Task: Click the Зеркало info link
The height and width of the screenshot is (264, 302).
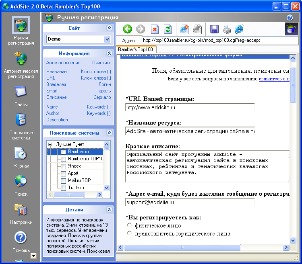Action: [102, 97]
